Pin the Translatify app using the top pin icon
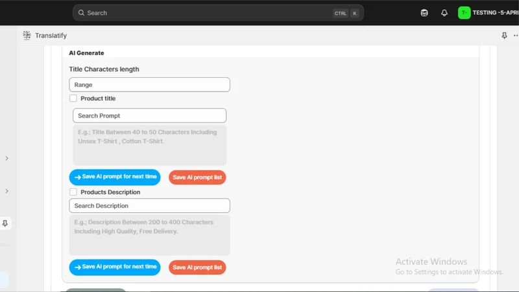 [504, 36]
